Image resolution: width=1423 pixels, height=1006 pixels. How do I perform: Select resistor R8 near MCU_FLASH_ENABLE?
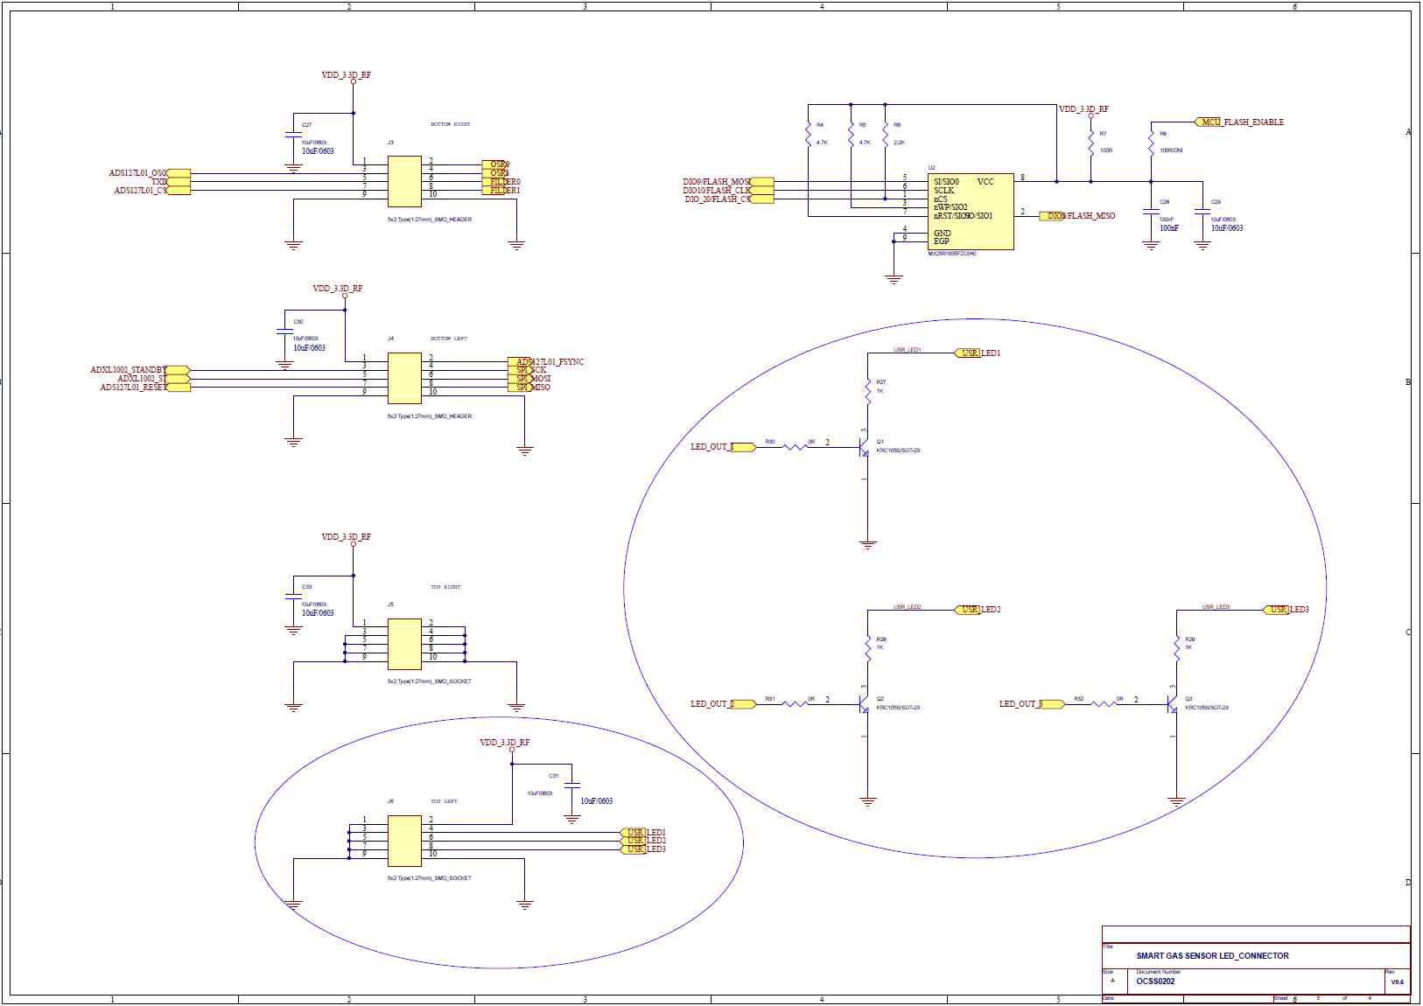pos(1151,143)
